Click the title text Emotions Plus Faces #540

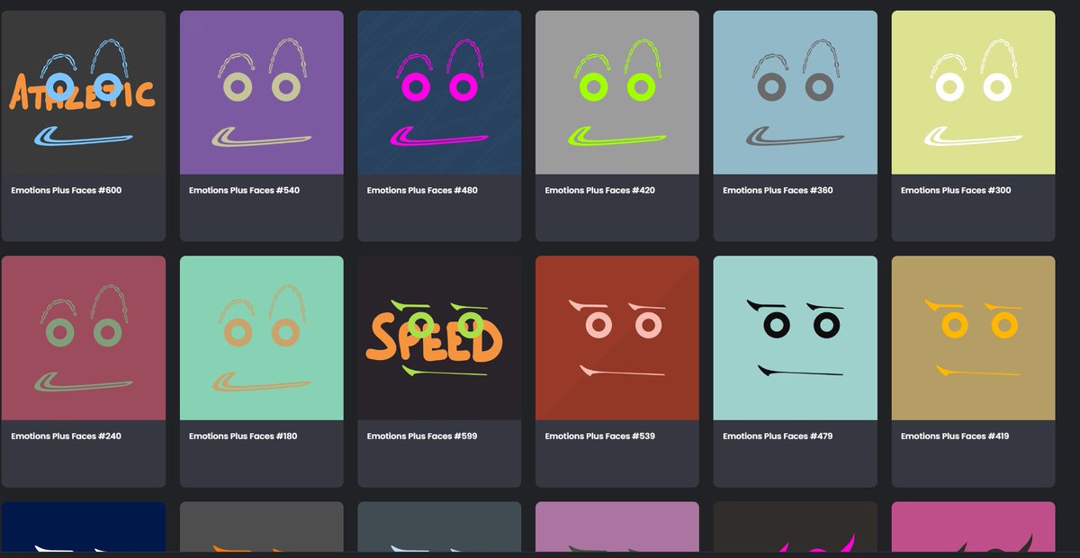(x=244, y=191)
